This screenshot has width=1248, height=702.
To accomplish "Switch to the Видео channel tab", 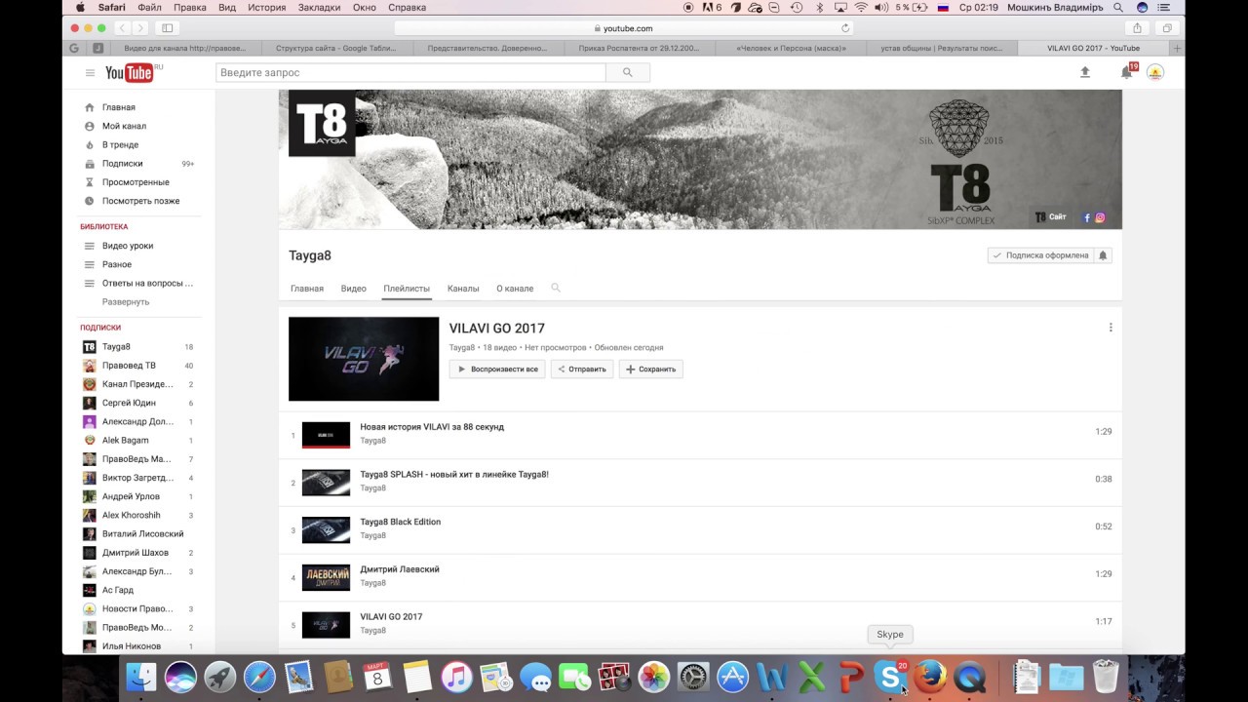I will 354,289.
